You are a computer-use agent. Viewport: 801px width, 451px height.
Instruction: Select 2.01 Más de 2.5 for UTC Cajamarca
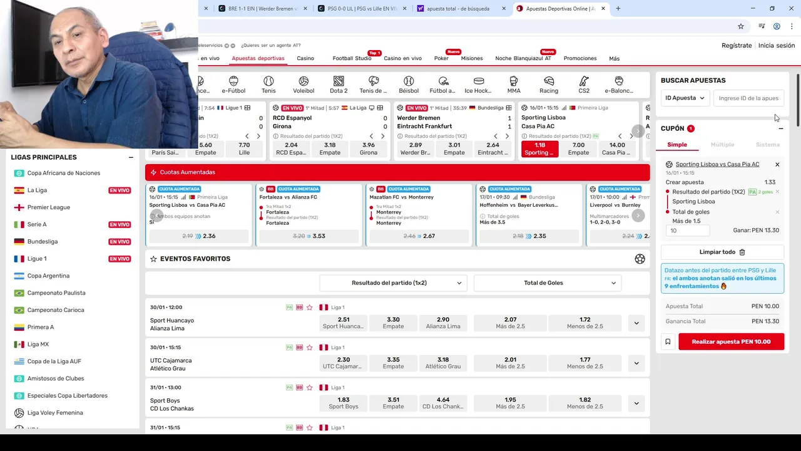click(510, 363)
